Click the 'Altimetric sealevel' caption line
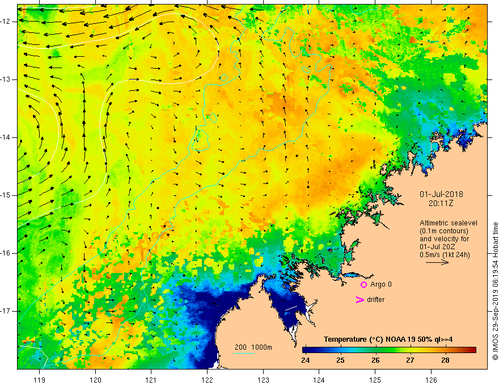499x386 pixels. tap(449, 223)
